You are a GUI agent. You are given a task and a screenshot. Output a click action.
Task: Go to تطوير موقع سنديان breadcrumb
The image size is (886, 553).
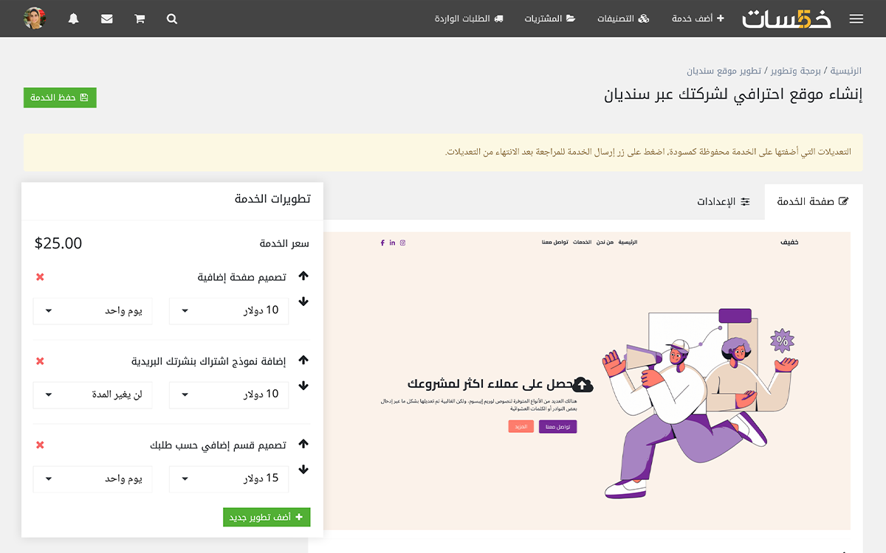[724, 71]
